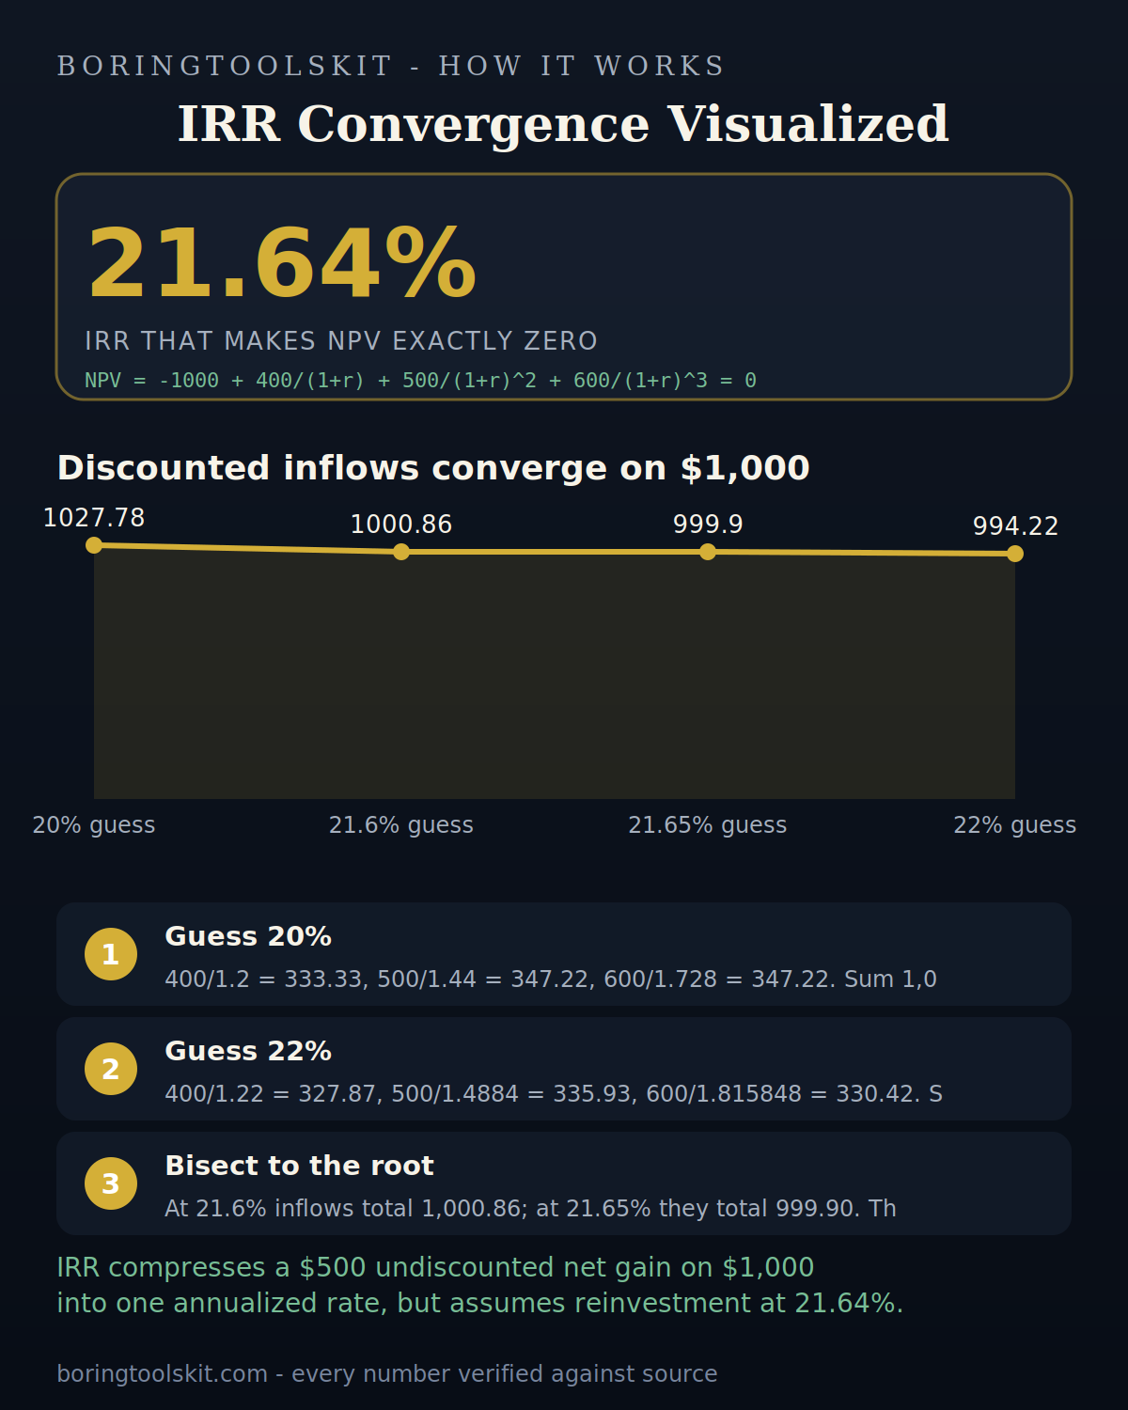
Task: Open the Guess 22% step card
Action: click(564, 1069)
